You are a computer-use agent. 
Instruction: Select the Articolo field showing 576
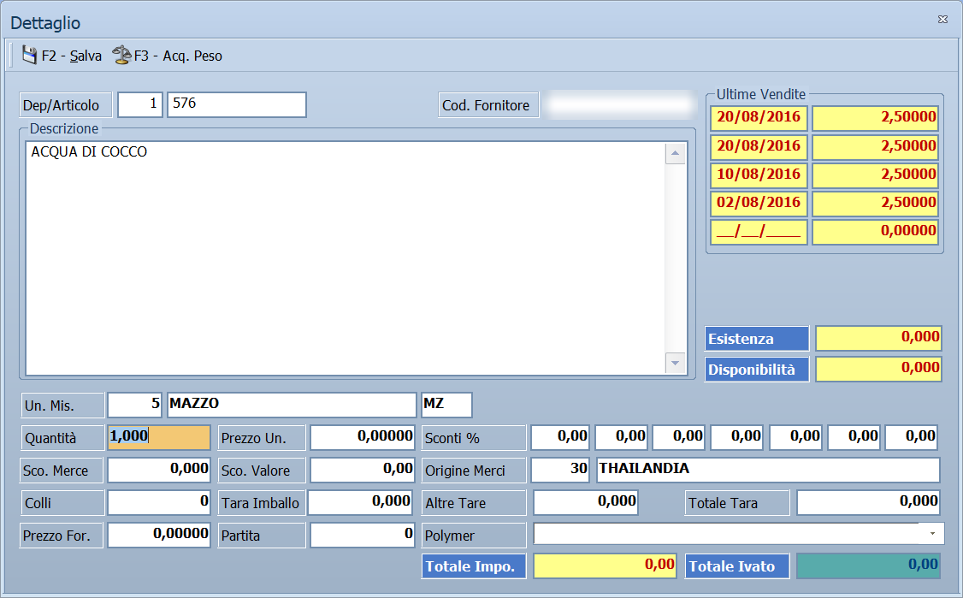click(x=236, y=104)
